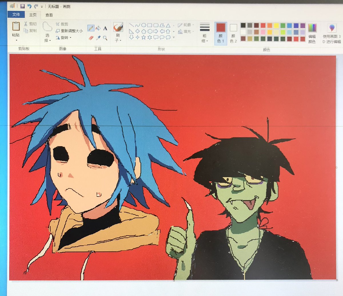Open the File (文件) menu
Screen dimensions: 343x296
(x=16, y=15)
